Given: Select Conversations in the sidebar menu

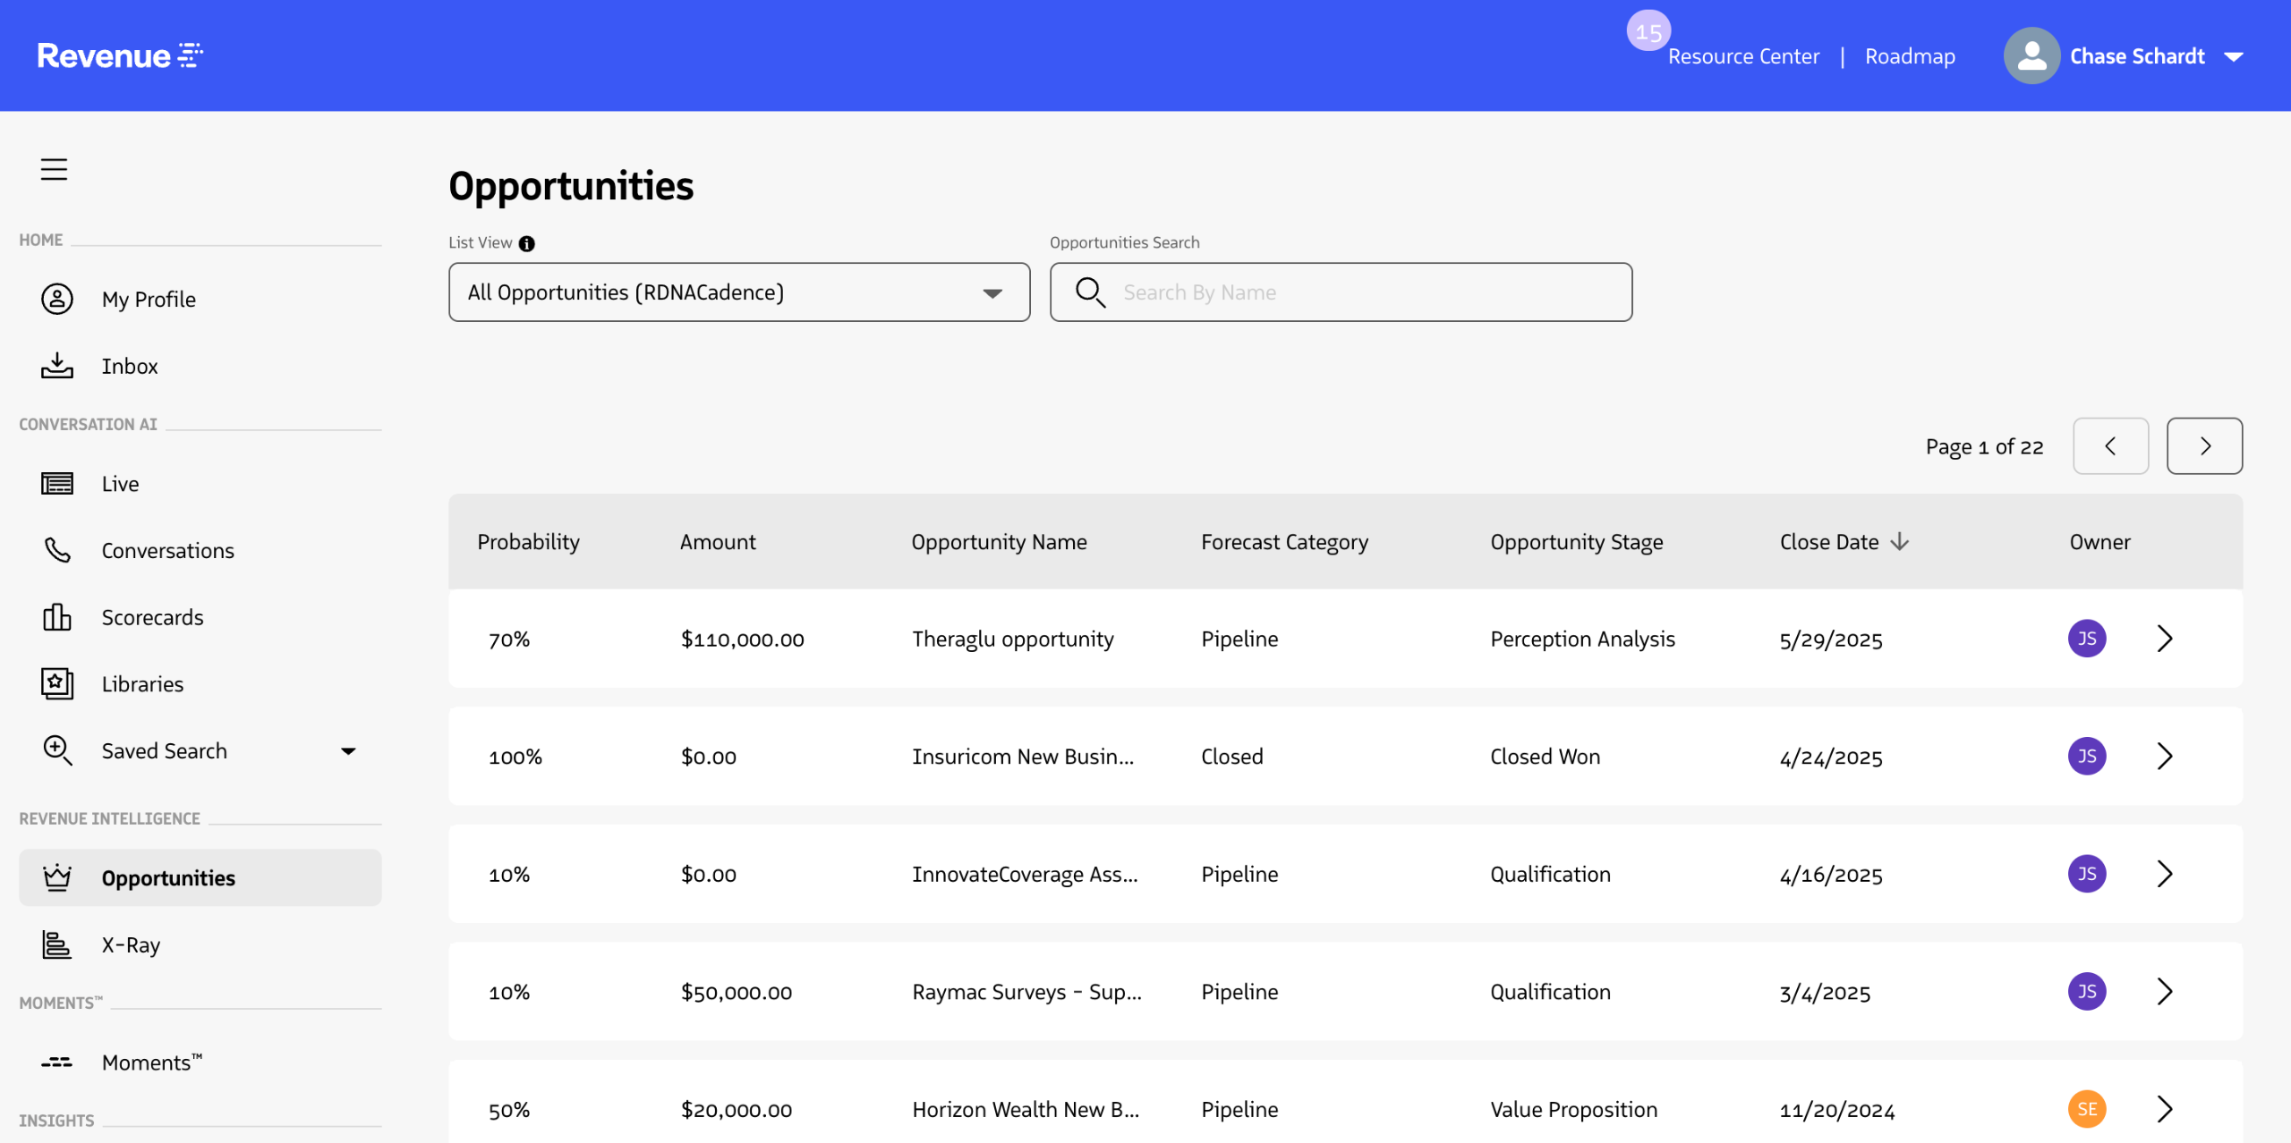Looking at the screenshot, I should (167, 551).
